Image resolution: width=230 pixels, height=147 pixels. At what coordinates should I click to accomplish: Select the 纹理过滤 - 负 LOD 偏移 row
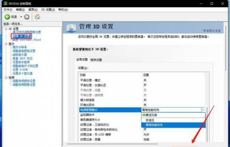pos(142,135)
